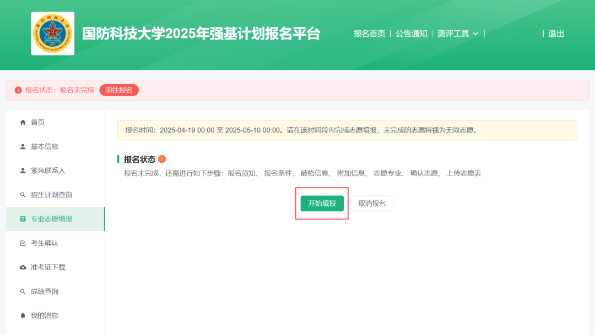595x335 pixels.
Task: Click the magnifier icon beside 招生计划查询
Action: click(23, 195)
